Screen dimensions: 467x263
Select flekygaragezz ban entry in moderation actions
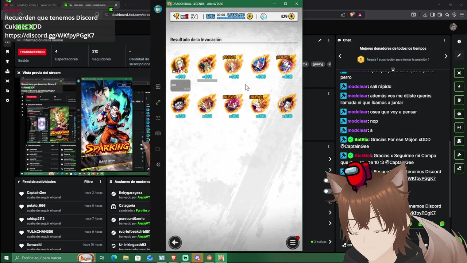[130, 195]
